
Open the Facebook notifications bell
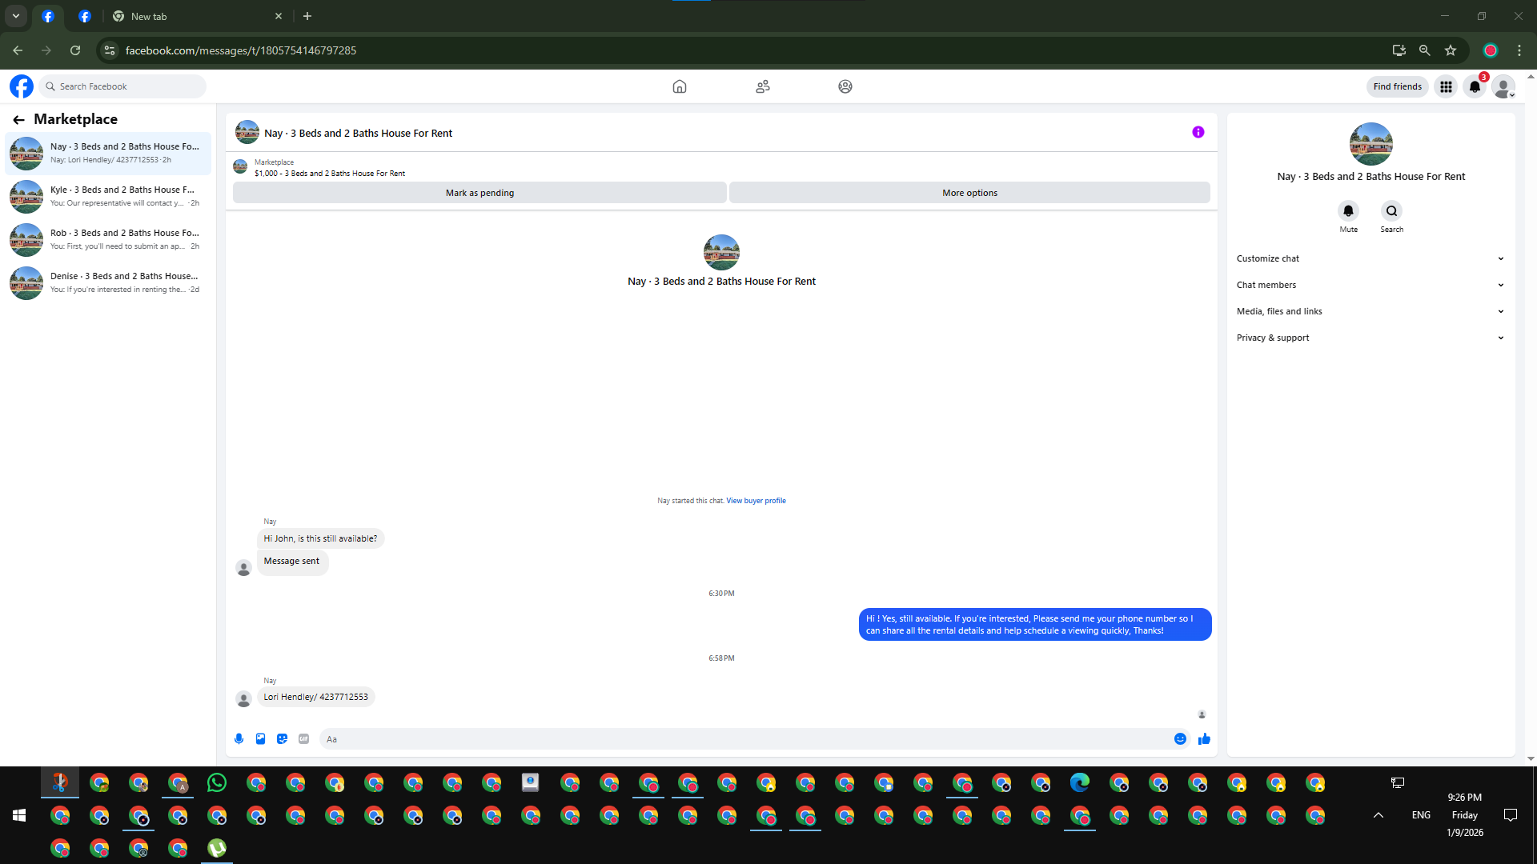click(1475, 86)
